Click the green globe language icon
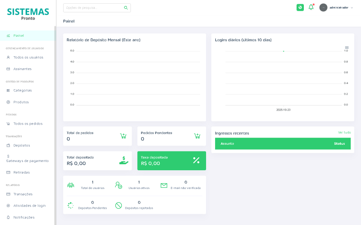 (x=300, y=7)
